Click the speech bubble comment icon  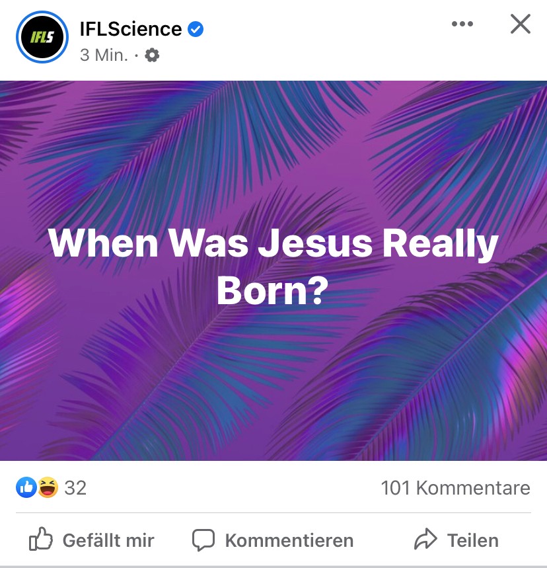click(203, 540)
